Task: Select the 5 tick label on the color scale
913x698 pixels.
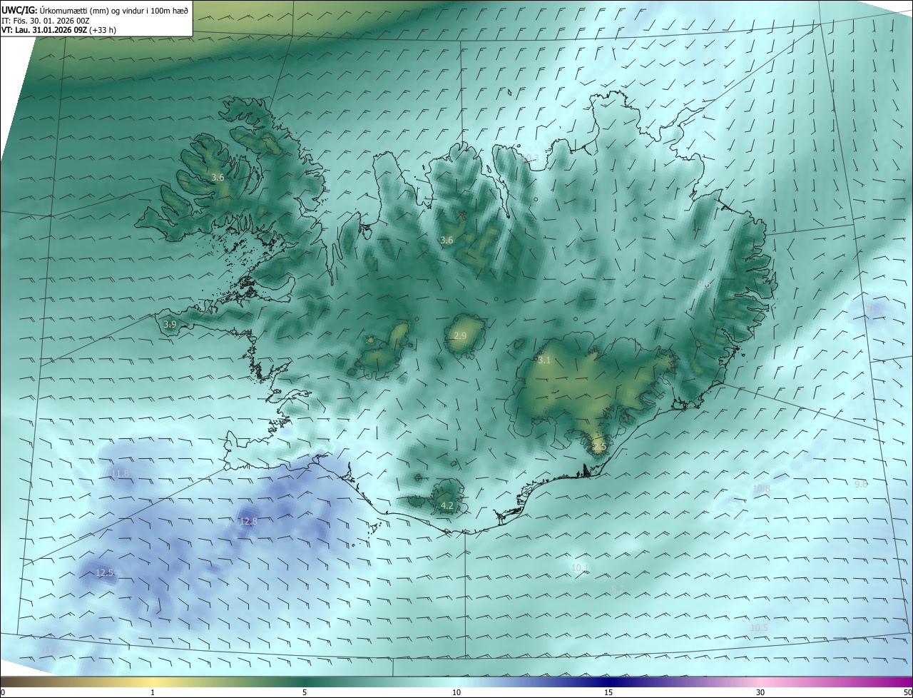Action: [x=305, y=692]
